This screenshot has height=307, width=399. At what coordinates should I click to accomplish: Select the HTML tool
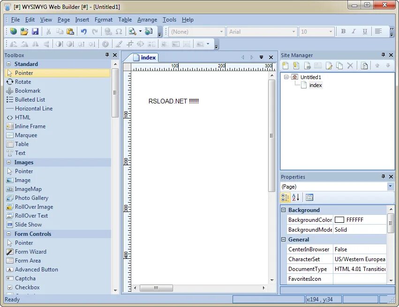58,117
